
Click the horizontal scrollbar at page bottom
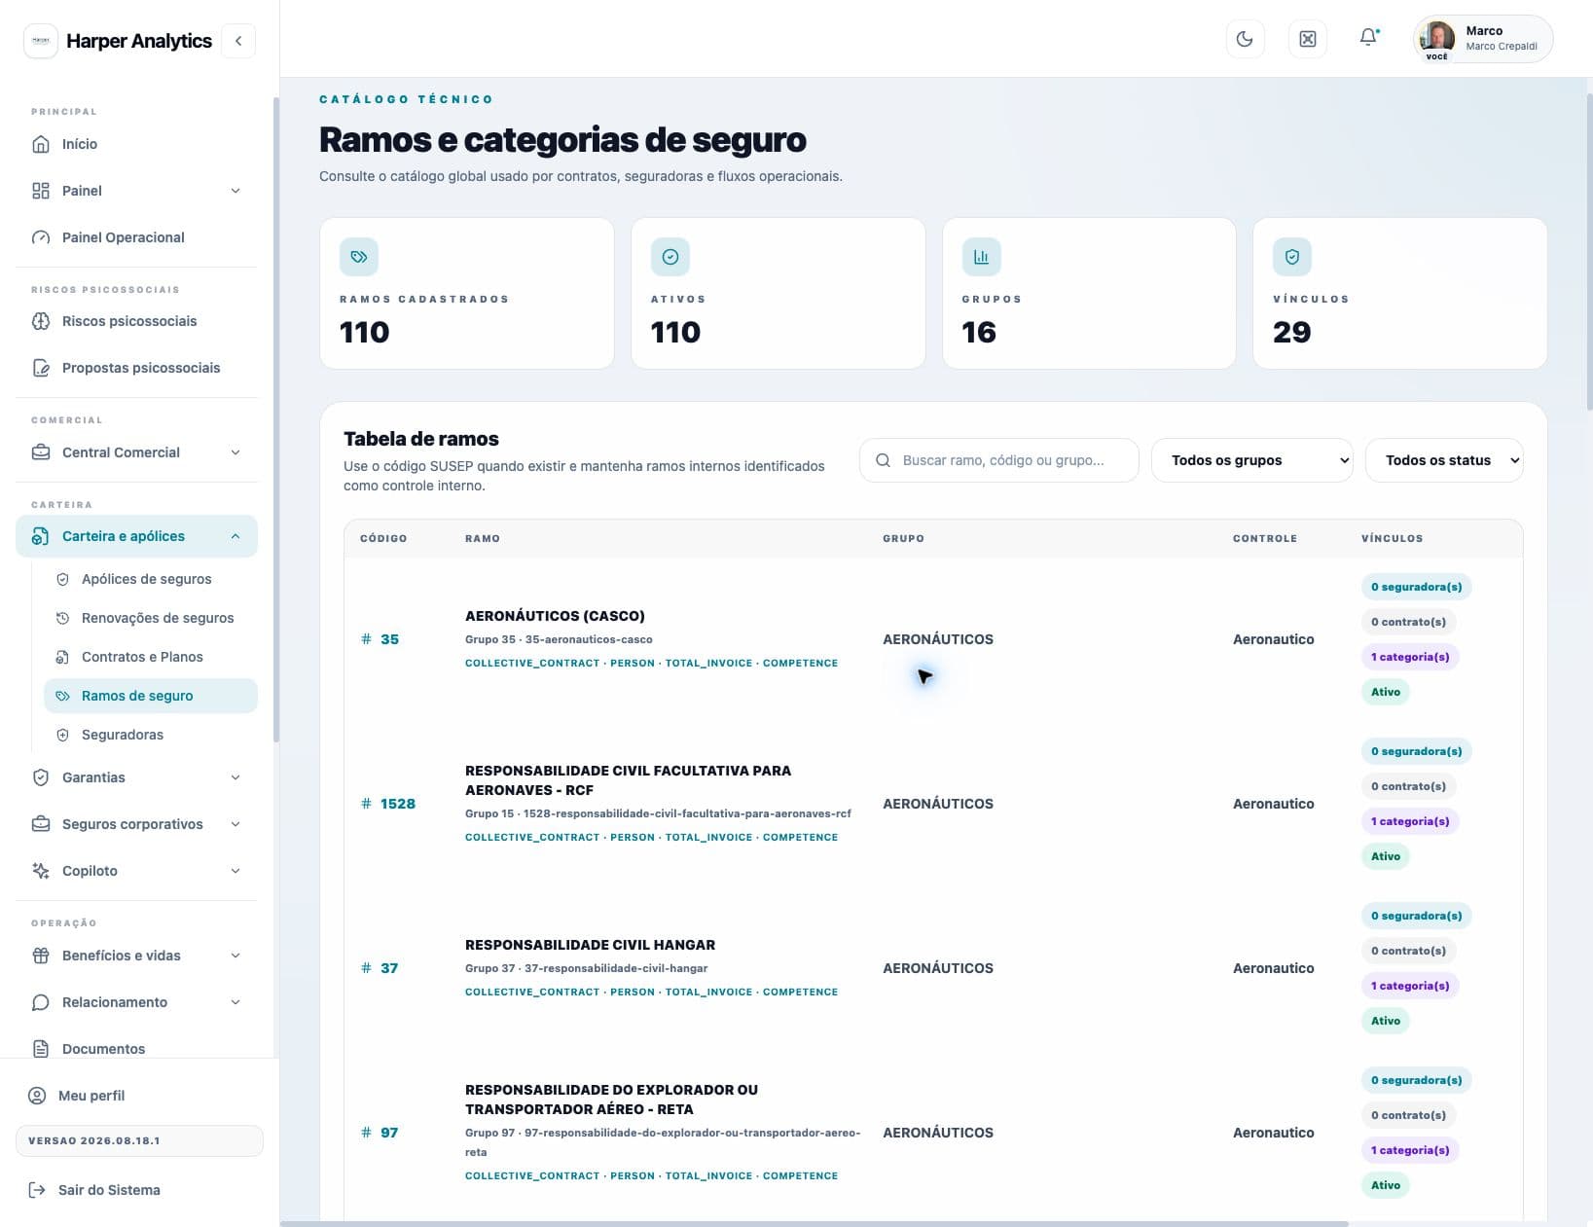point(815,1223)
